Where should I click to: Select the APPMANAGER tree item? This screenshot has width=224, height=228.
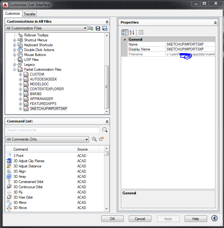(41, 99)
